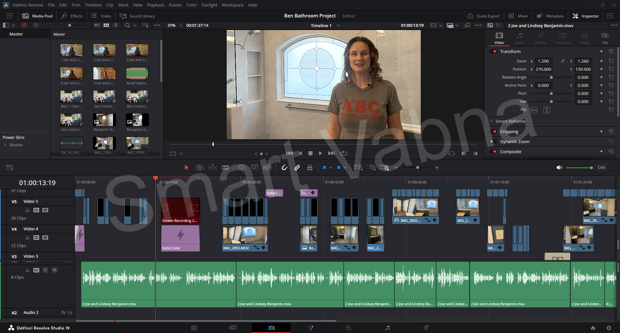Open the bin list panel dropdown

point(13,25)
